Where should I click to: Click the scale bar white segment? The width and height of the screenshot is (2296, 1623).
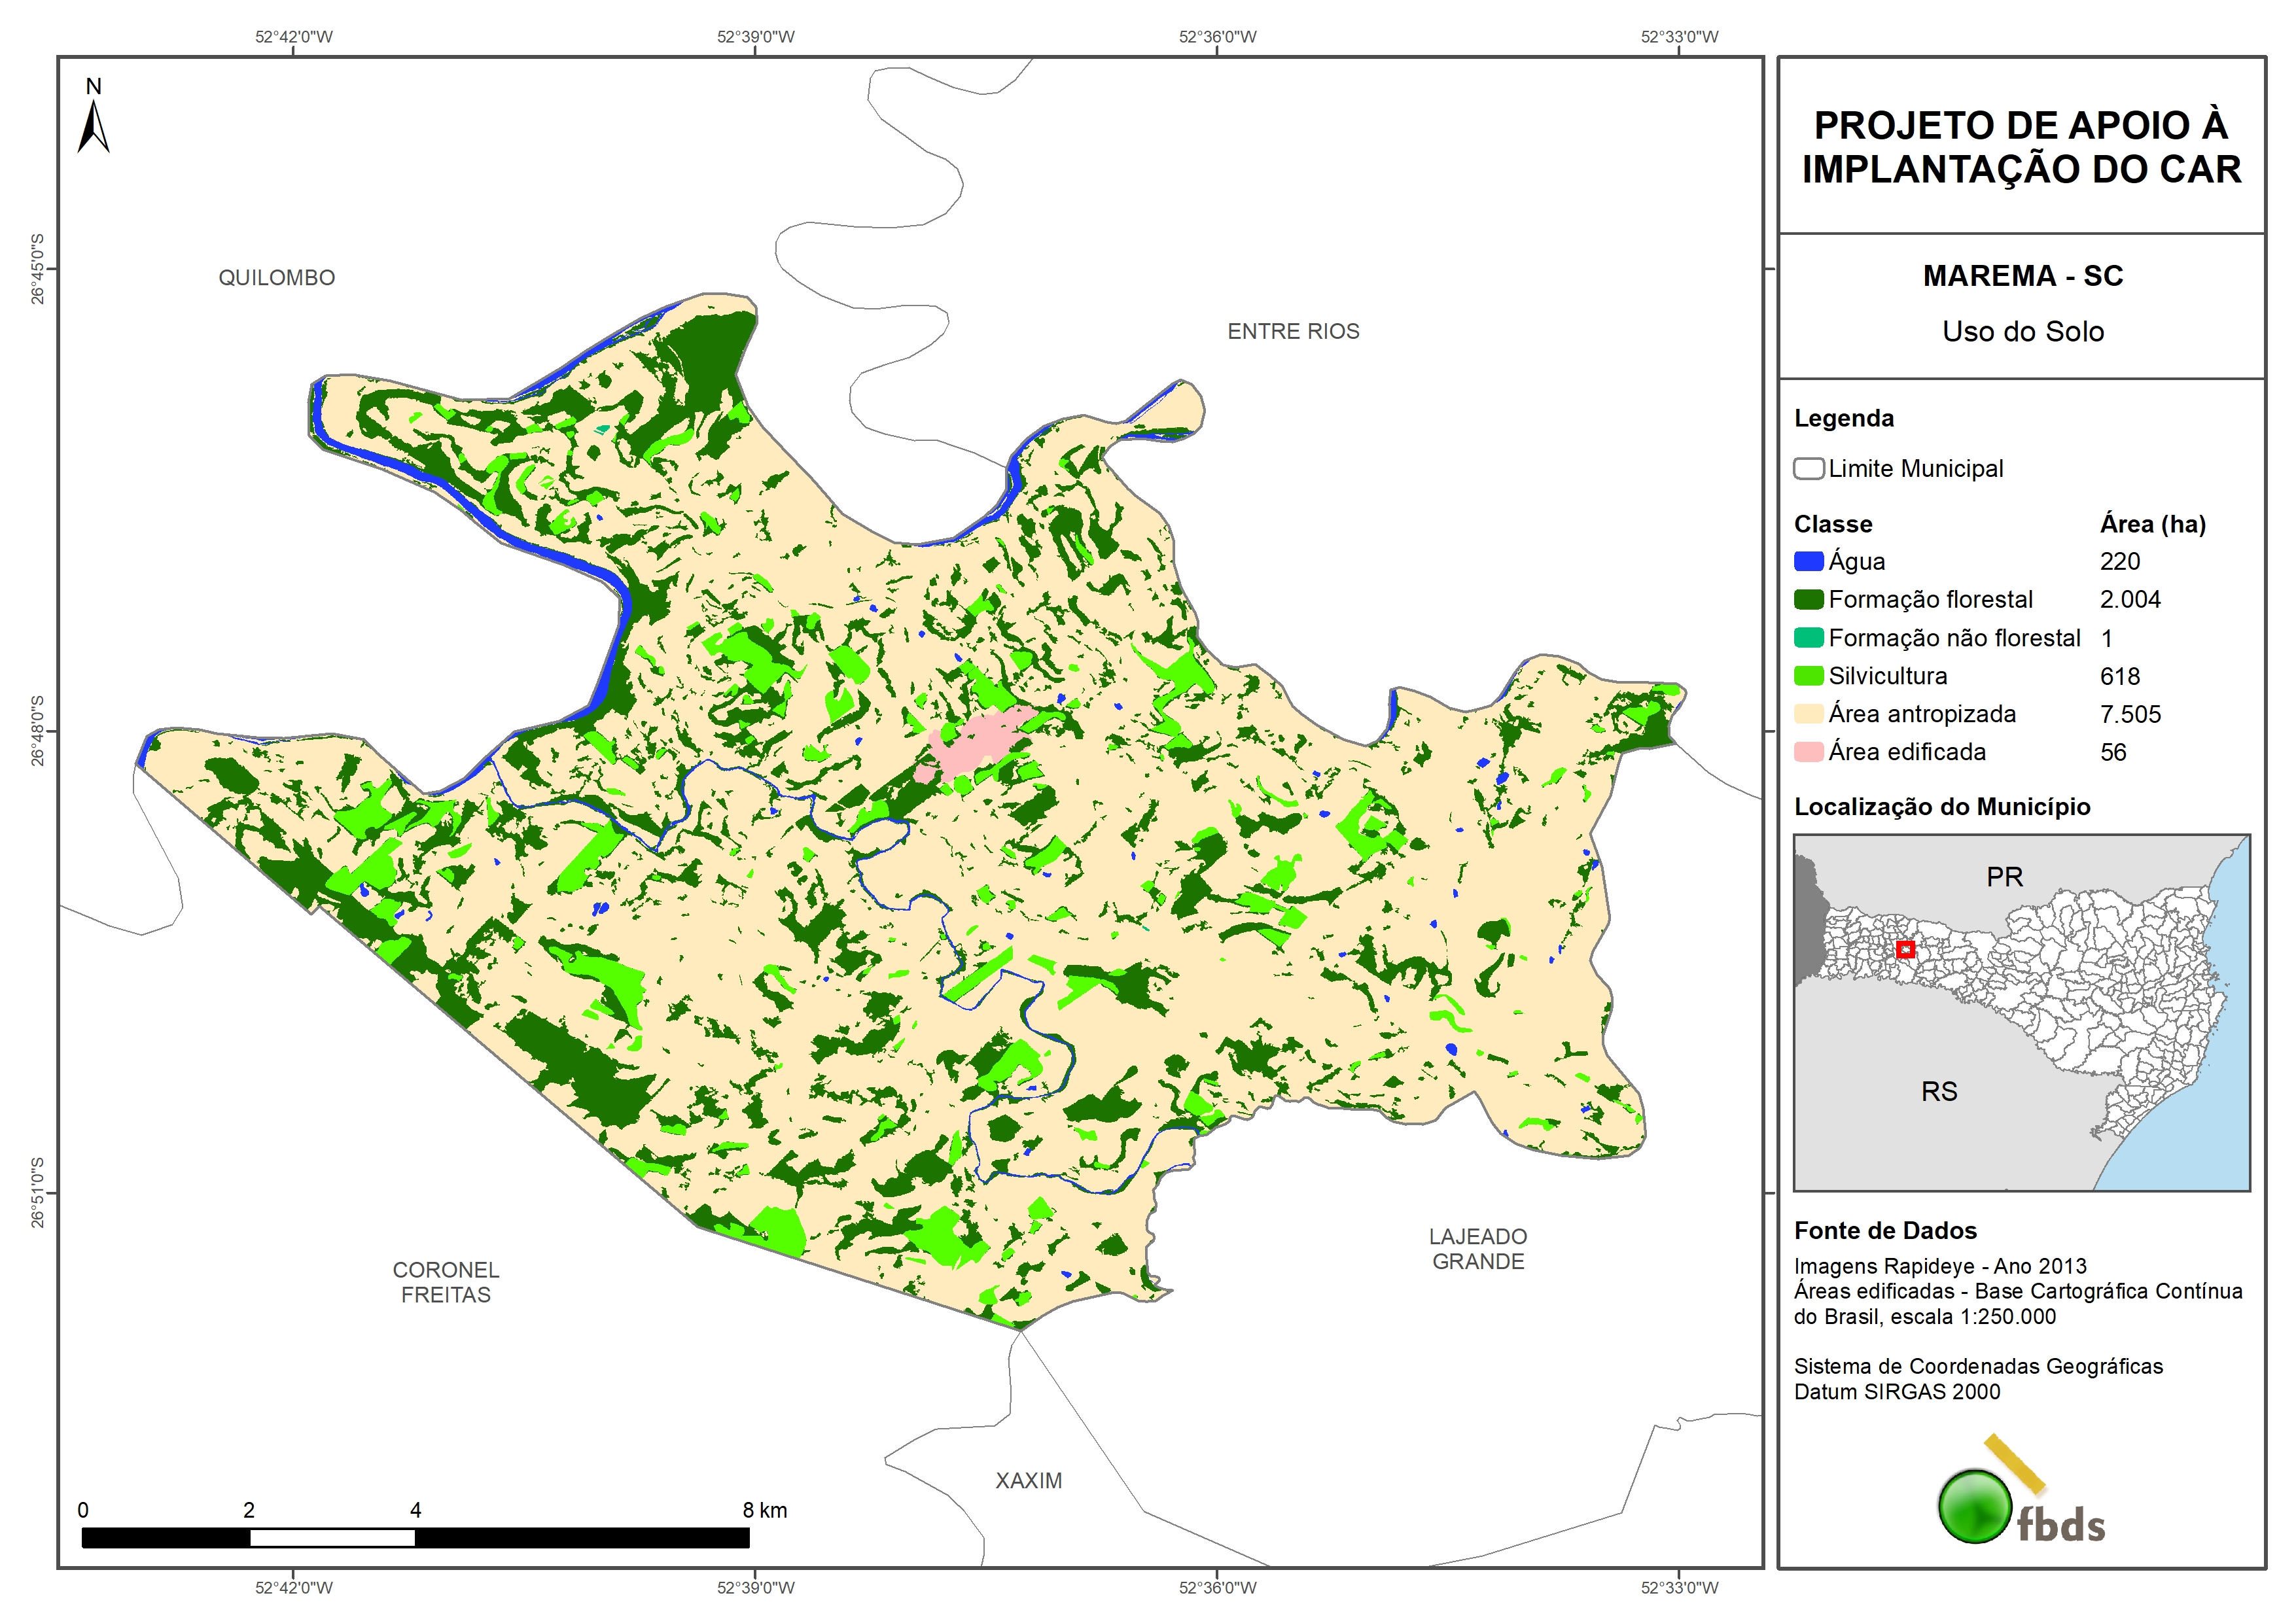pyautogui.click(x=332, y=1538)
